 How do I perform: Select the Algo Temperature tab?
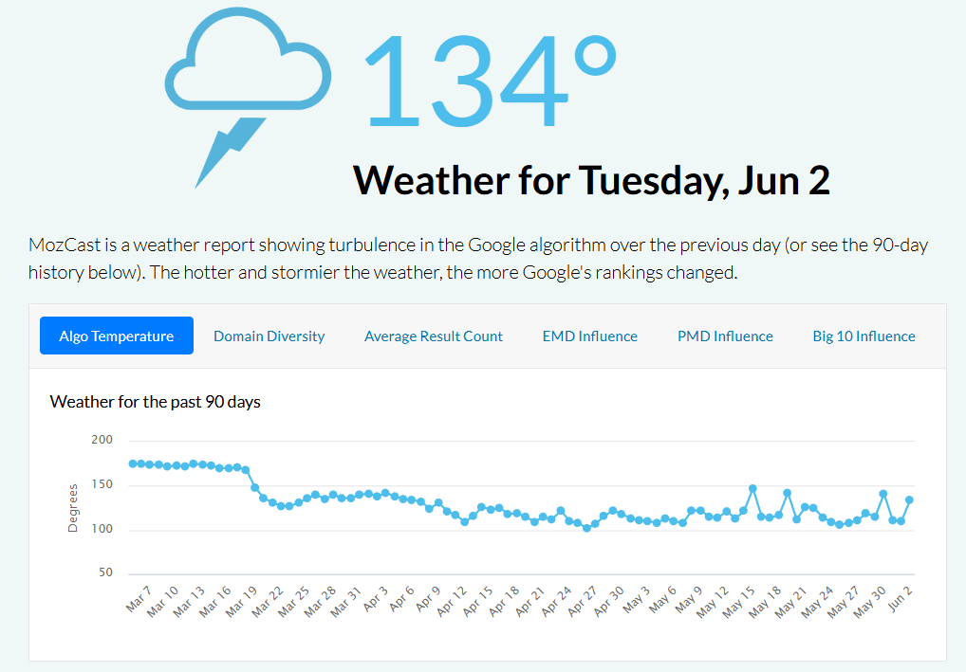(117, 336)
